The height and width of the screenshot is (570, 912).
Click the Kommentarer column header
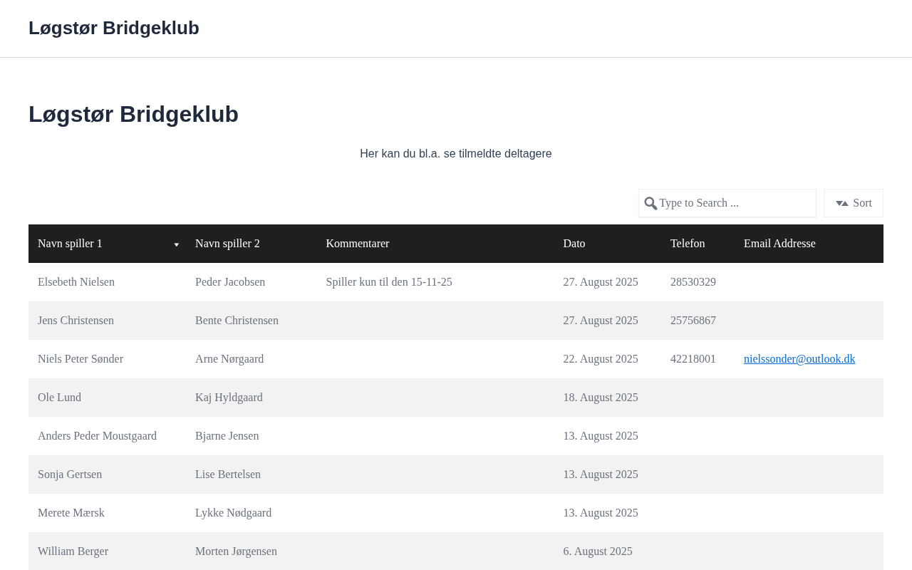(x=358, y=244)
